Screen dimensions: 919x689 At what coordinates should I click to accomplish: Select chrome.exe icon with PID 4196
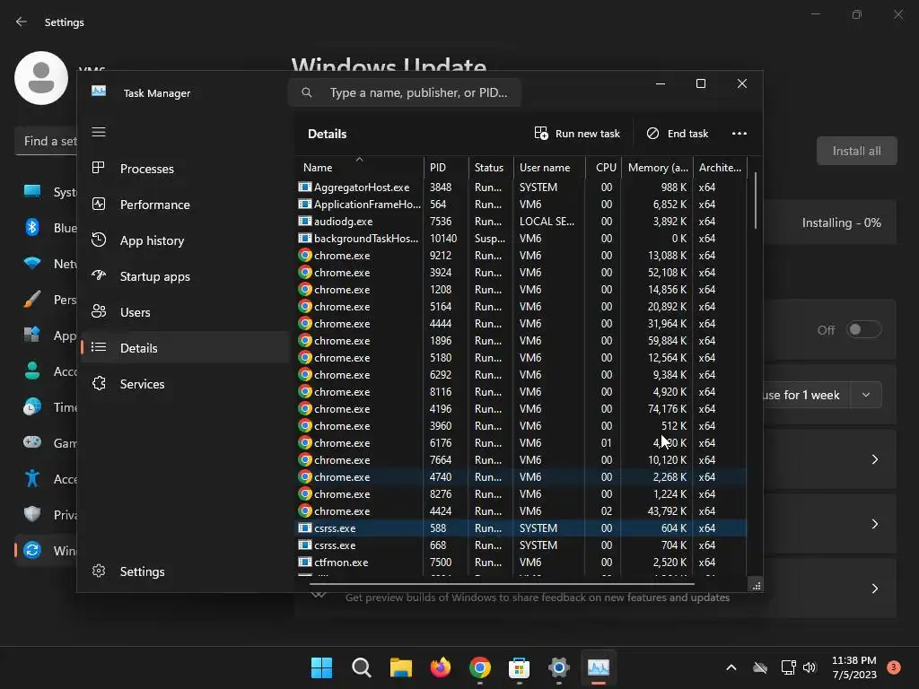(x=305, y=408)
